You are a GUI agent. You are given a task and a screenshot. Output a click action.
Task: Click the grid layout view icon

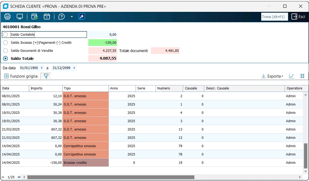(302, 76)
